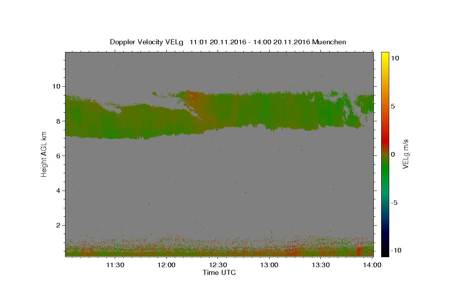Screen dimensions: 462x308
Task: Click the dark bottom of the colorbar
Action: (x=385, y=253)
